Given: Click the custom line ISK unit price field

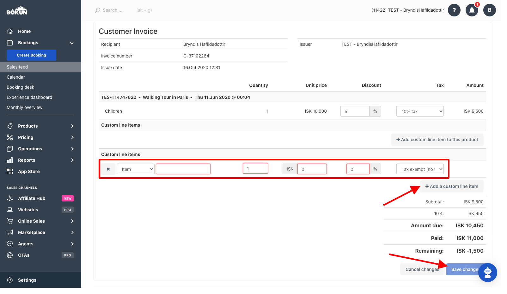Looking at the screenshot, I should (x=312, y=169).
